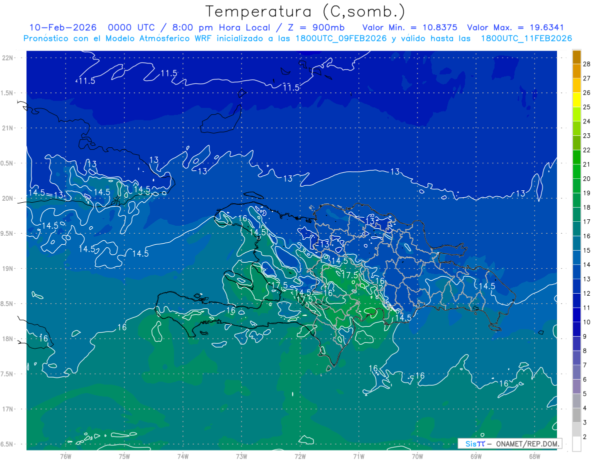Viewport: 600px width, 463px height.
Task: Click the 25 value on the color scale
Action: tap(587, 107)
